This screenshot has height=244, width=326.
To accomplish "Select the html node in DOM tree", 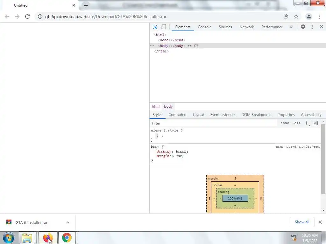I will click(160, 35).
